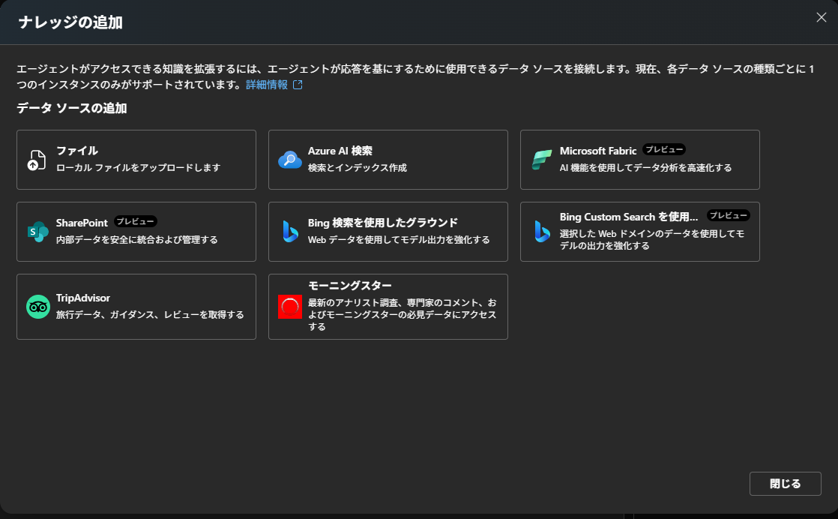Click the プレビュー badge on Bing Custom Search
The height and width of the screenshot is (519, 838).
click(728, 215)
